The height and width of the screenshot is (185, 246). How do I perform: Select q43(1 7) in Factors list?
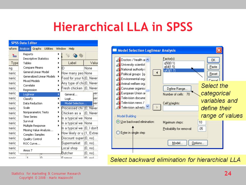coord(184,70)
